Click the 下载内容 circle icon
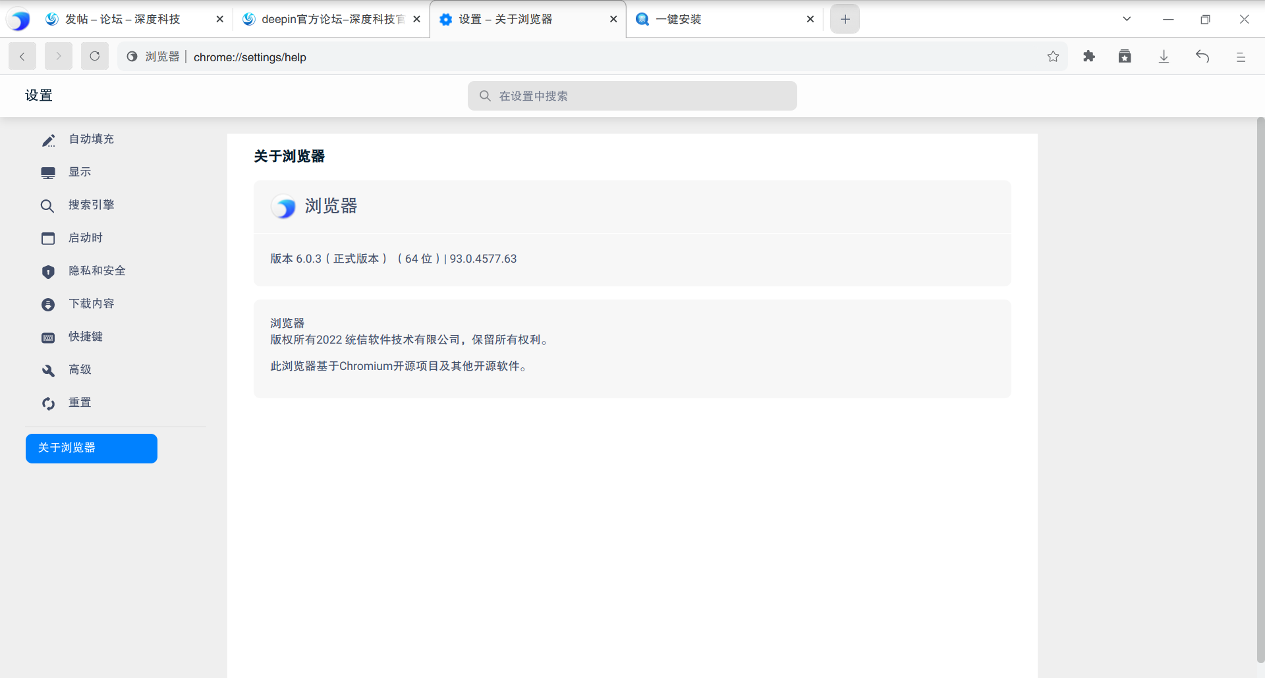Viewport: 1265px width, 678px height. click(x=48, y=305)
